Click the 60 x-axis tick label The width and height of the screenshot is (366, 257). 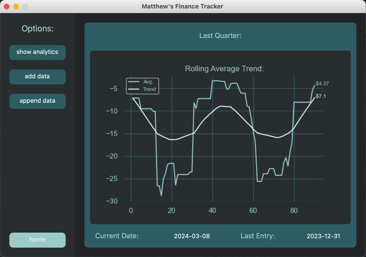click(253, 211)
